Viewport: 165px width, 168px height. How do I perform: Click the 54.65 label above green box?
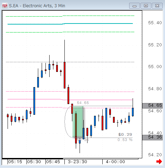click(83, 103)
